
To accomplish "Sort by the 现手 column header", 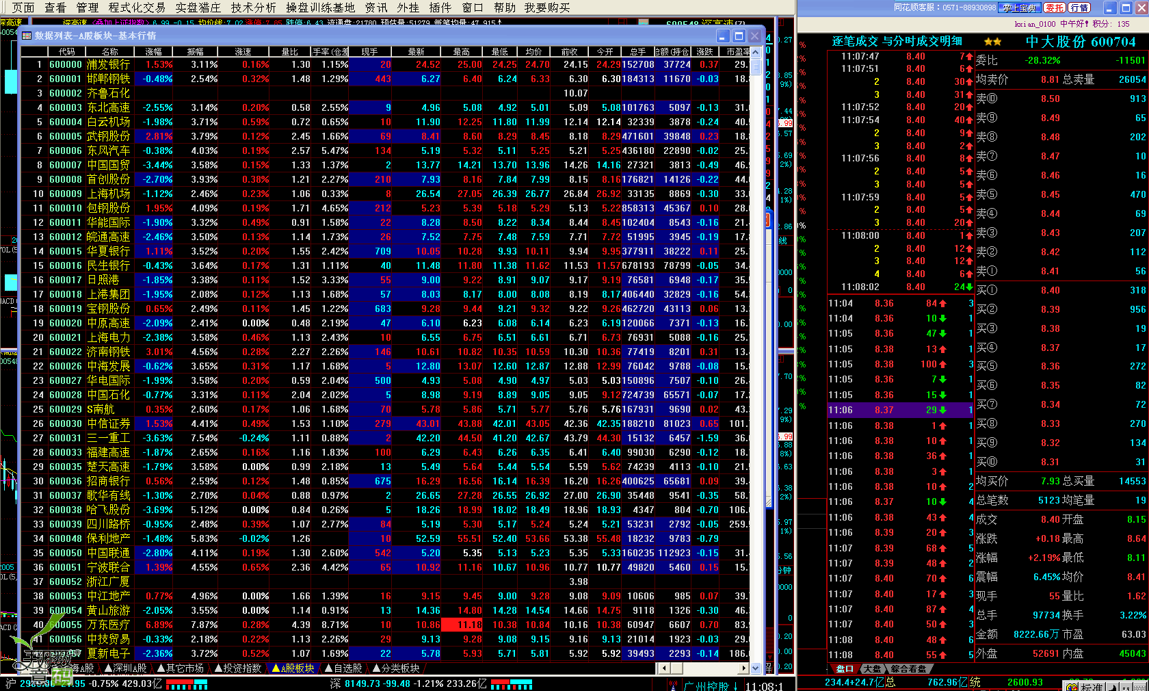I will tap(369, 51).
